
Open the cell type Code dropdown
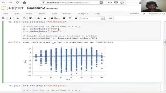(93, 18)
